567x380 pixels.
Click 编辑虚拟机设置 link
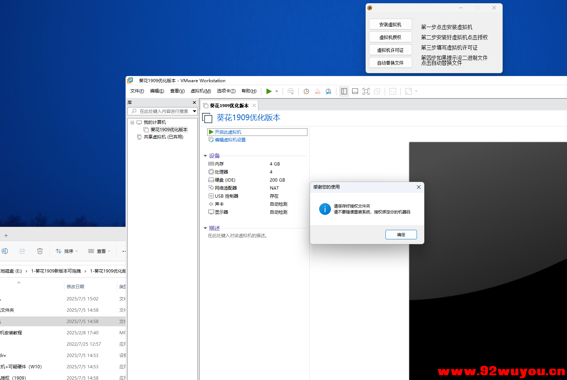point(230,140)
